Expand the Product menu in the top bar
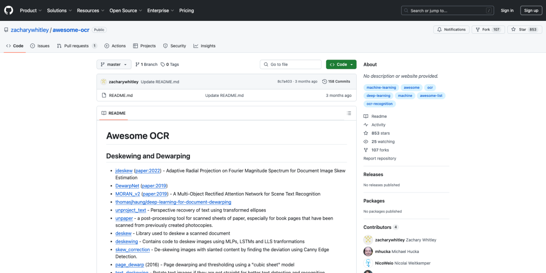 pos(30,10)
